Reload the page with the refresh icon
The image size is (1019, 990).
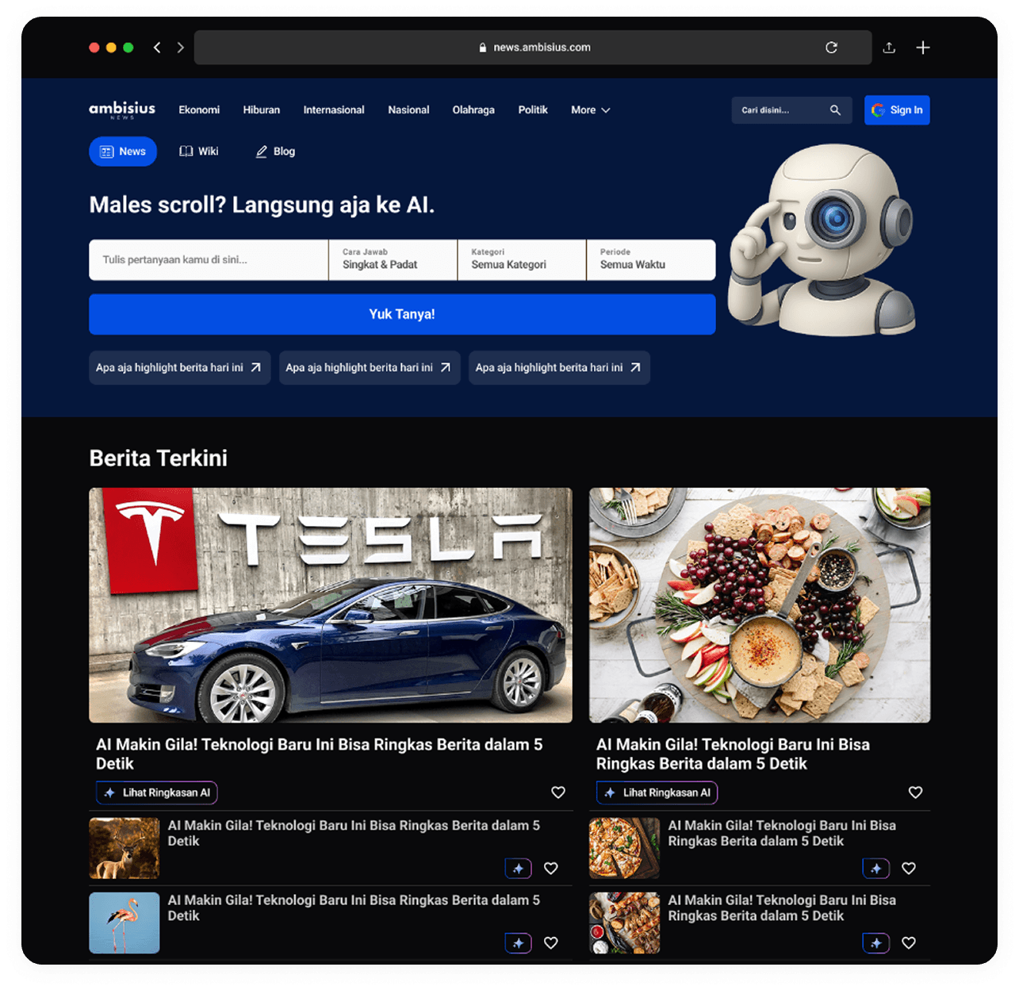pos(831,48)
